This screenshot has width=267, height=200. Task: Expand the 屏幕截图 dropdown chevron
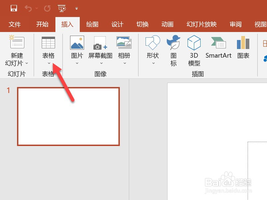(101, 63)
